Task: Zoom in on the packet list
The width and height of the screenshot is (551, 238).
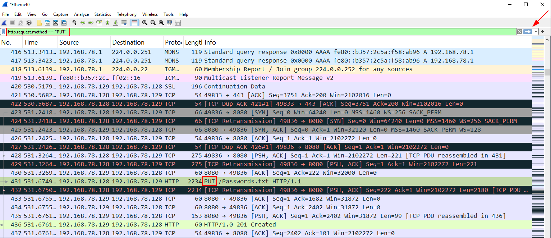Action: [144, 23]
